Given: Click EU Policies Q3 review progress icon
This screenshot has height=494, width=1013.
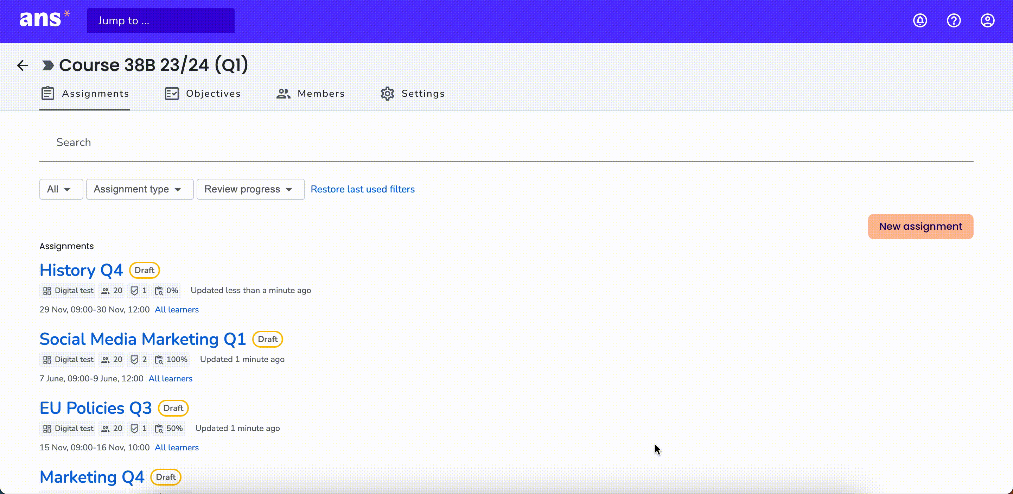Looking at the screenshot, I should pos(159,429).
